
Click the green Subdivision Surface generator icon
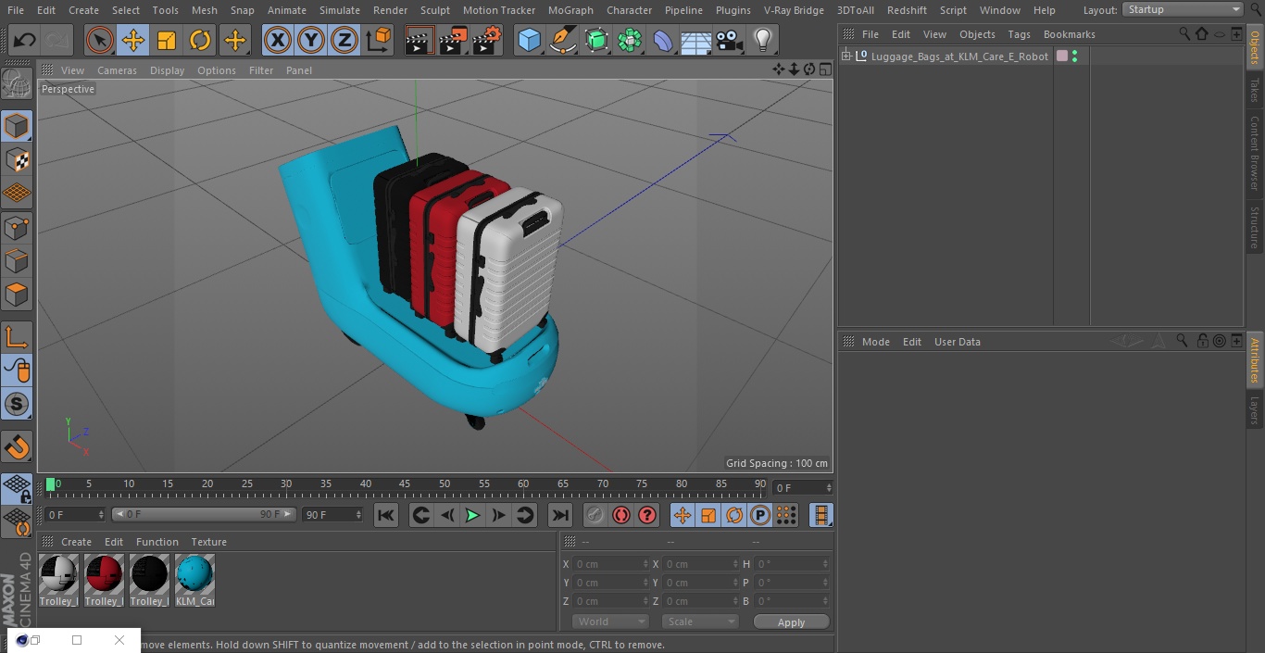click(x=596, y=40)
